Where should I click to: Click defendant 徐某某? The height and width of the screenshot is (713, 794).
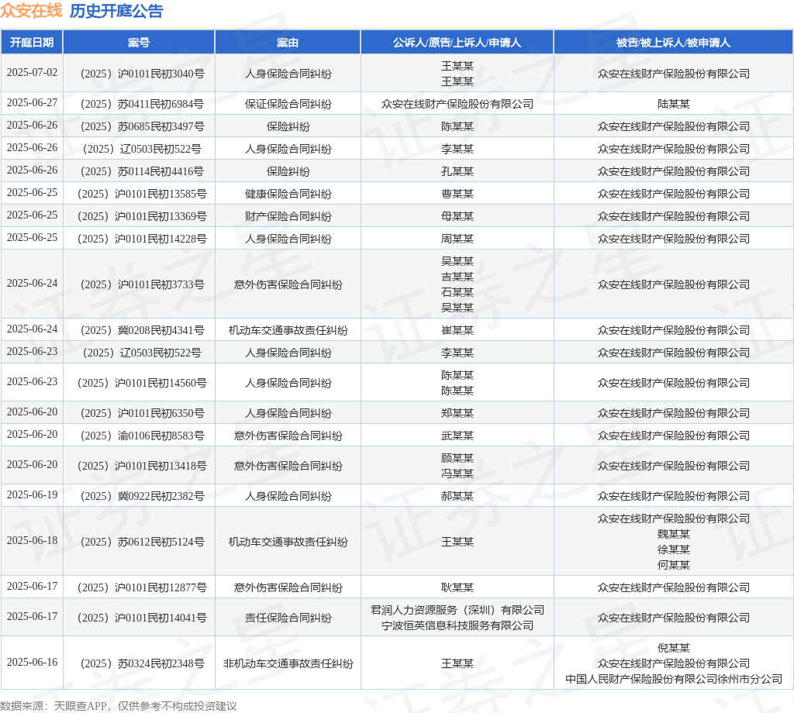pos(674,549)
